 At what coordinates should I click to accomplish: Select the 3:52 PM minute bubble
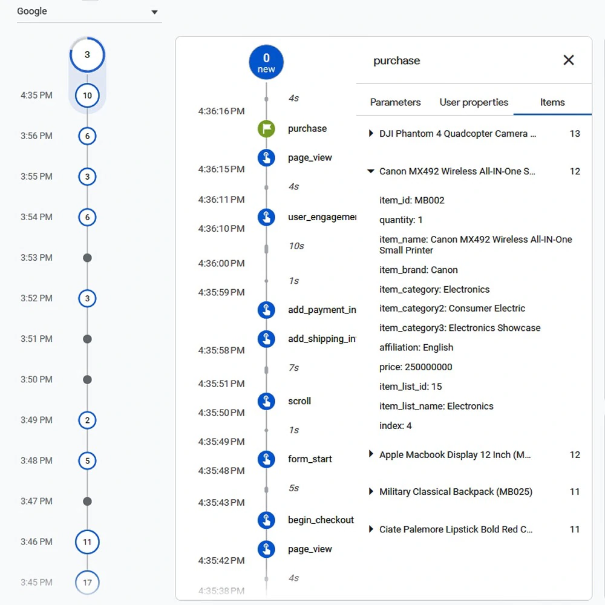tap(87, 298)
